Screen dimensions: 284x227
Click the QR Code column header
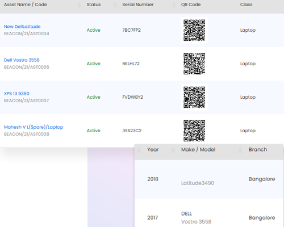(191, 5)
